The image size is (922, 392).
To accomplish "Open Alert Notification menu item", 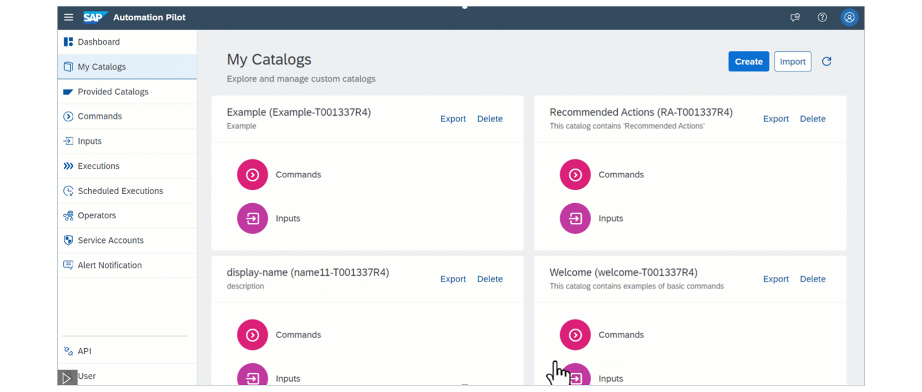I will (x=127, y=265).
